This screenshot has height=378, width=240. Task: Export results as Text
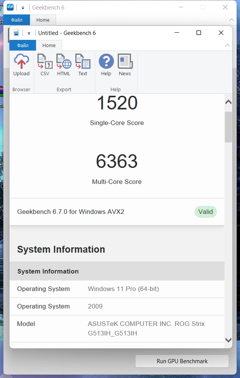tap(83, 65)
